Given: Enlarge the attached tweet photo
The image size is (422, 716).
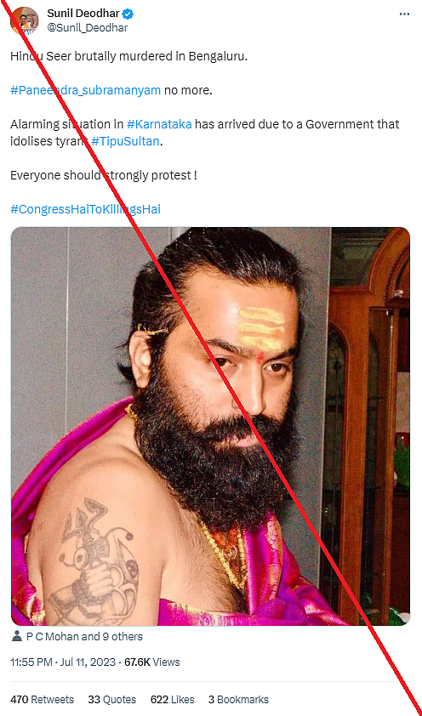Looking at the screenshot, I should pyautogui.click(x=210, y=426).
